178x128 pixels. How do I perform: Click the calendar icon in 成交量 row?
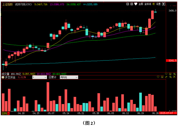pos(170,74)
